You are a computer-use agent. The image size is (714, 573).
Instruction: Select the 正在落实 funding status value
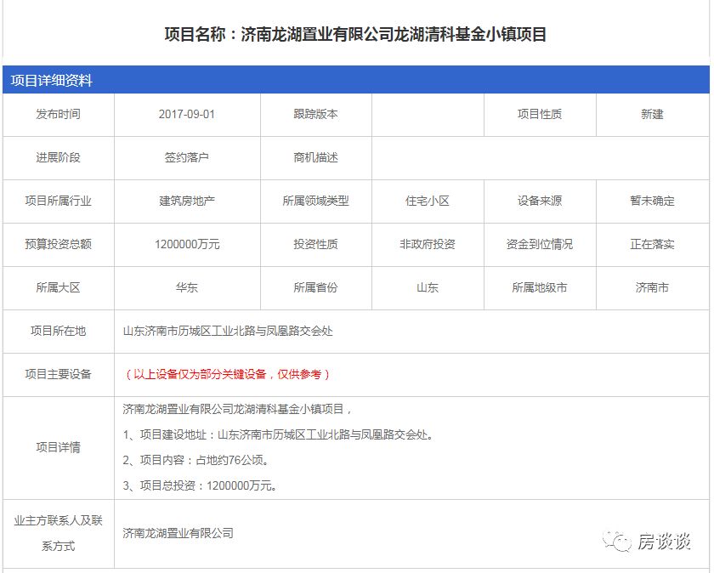652,244
